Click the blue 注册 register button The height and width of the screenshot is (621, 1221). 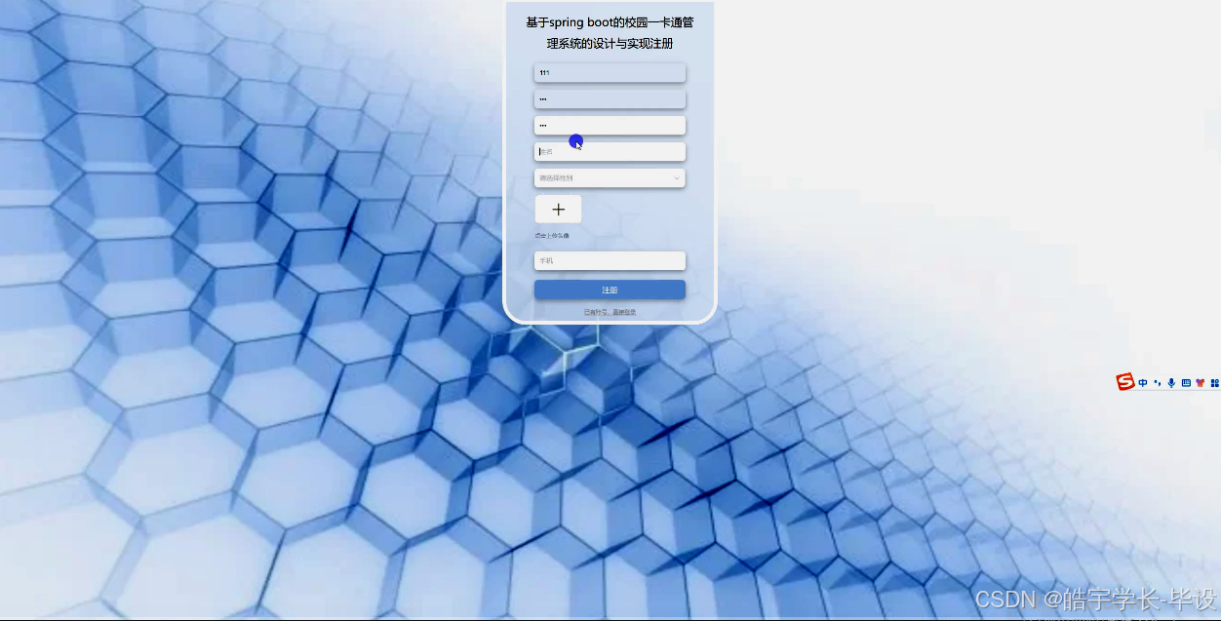click(x=610, y=290)
